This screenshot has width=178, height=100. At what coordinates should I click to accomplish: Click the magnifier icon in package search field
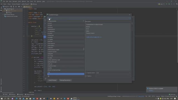pyautogui.click(x=49, y=18)
